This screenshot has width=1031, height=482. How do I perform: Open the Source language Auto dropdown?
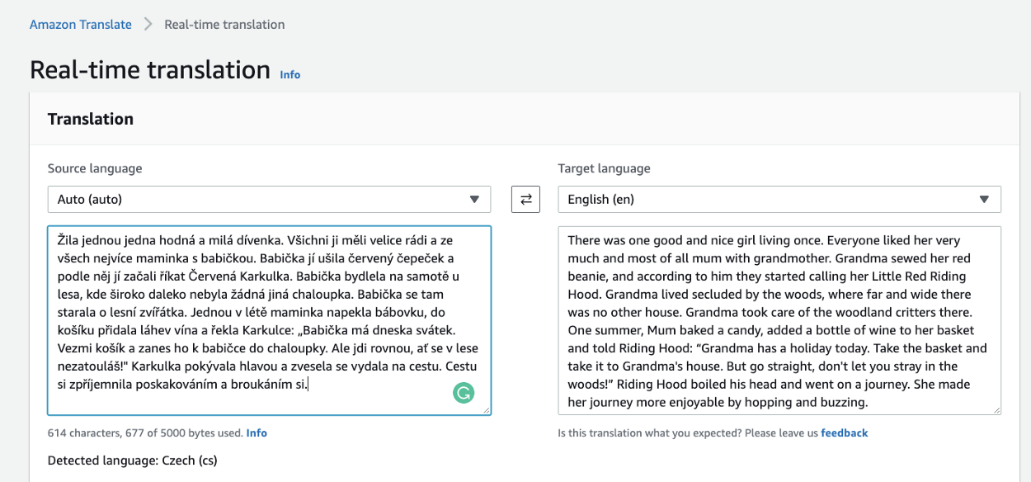269,199
